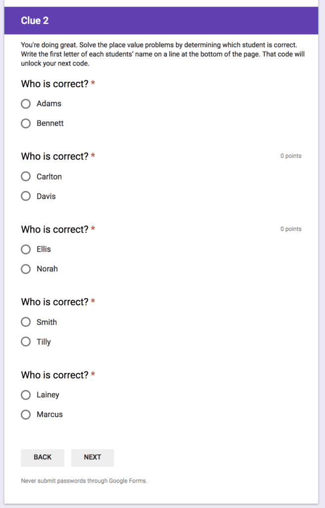325x508 pixels.
Task: Mark Ellis as correct
Action: coord(26,249)
